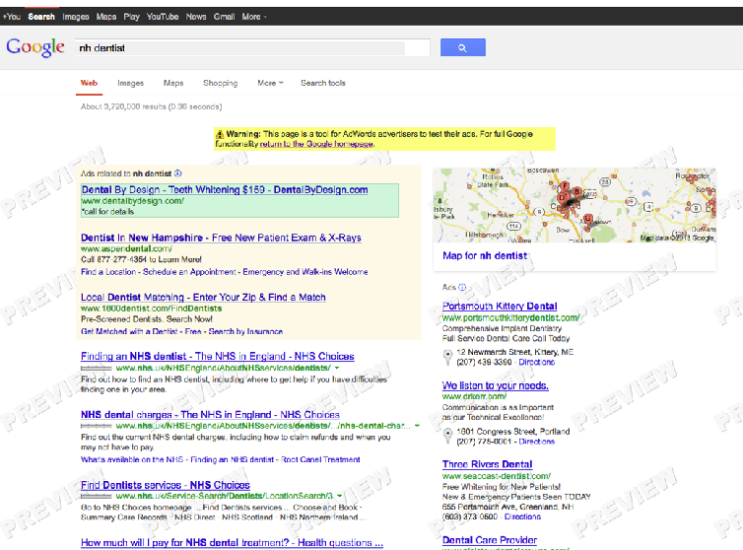Open Dental Care Provider ad link
The width and height of the screenshot is (743, 550).
tap(490, 540)
